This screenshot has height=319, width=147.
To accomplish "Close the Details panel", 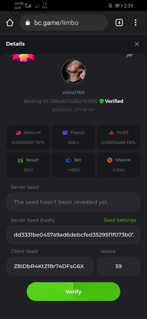I will (137, 44).
